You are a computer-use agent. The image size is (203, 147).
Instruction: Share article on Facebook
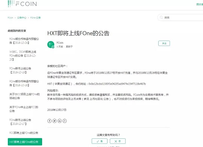[49, 121]
